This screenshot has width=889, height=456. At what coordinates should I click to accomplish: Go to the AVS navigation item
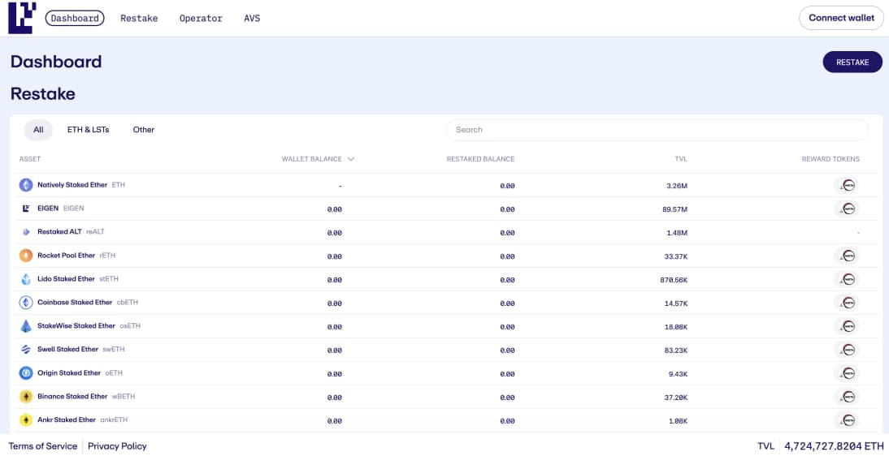click(252, 18)
